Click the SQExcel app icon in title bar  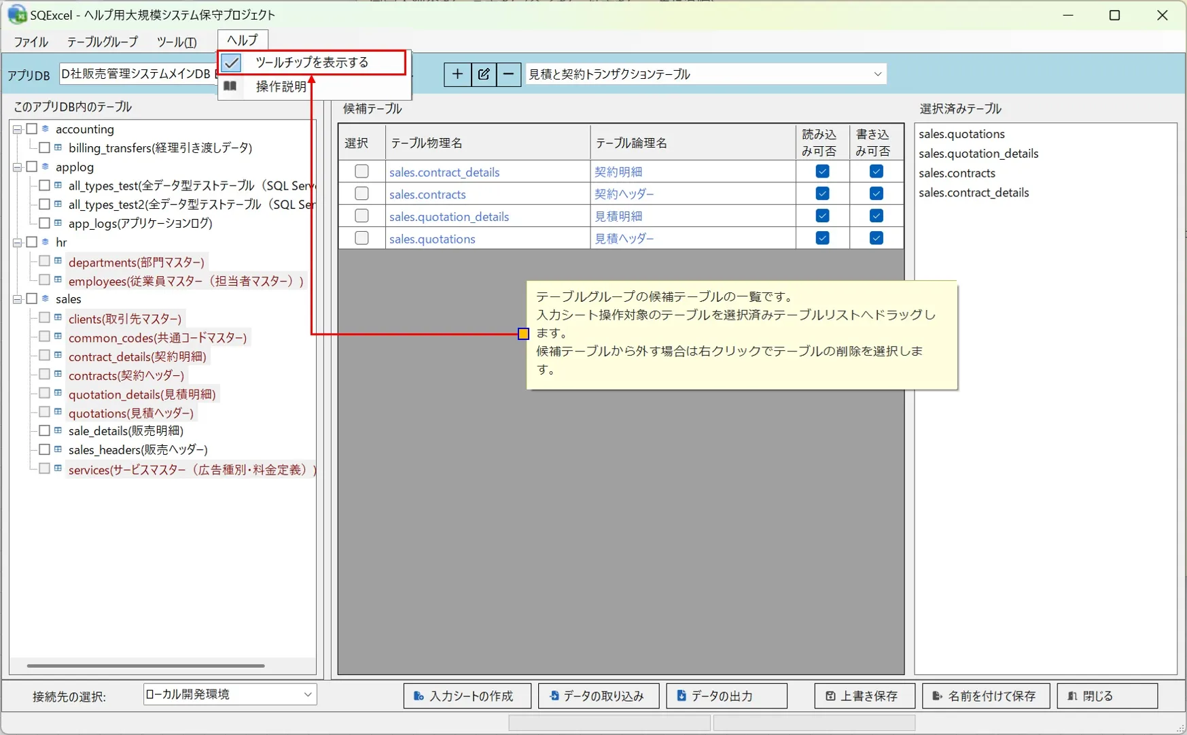click(17, 14)
